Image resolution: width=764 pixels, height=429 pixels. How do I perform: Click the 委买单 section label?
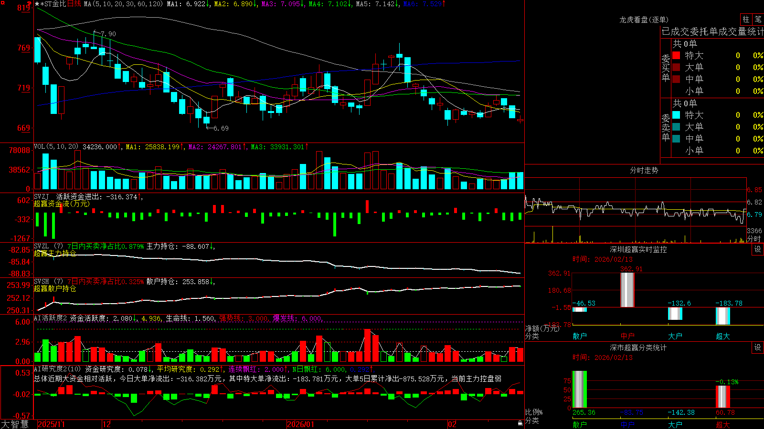point(666,68)
